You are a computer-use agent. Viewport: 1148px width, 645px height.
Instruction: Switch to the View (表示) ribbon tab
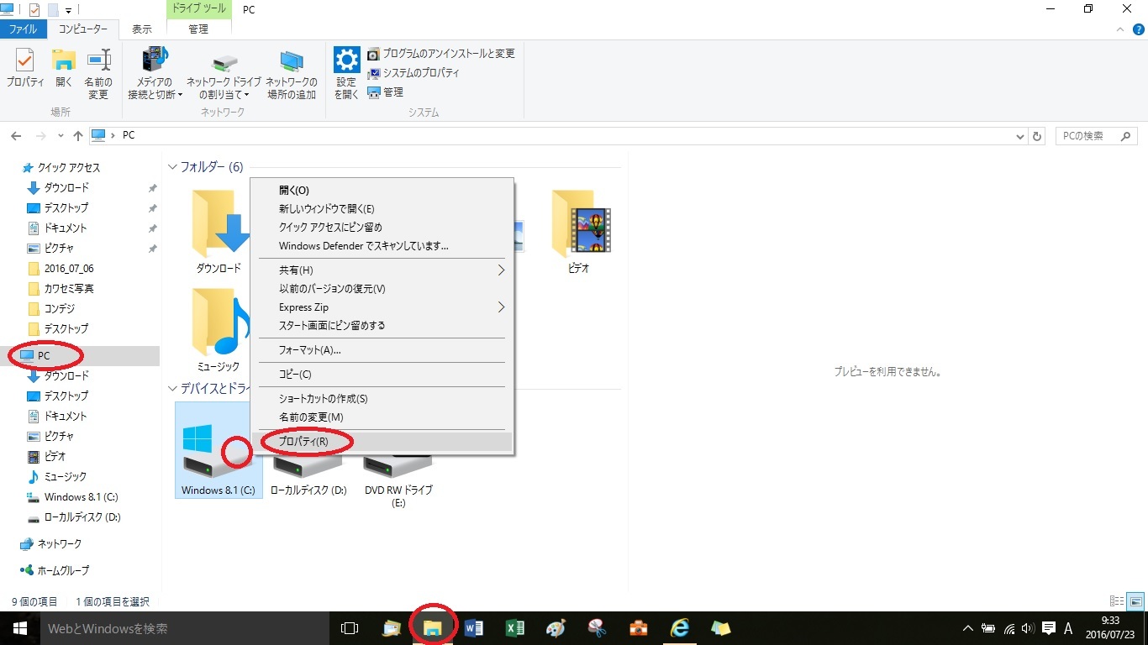tap(142, 29)
